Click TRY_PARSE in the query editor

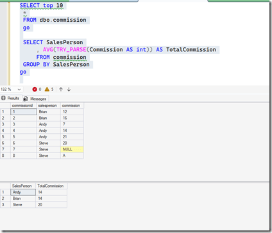[x=71, y=49]
